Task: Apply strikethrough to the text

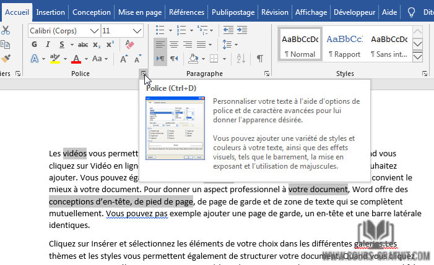Action: pos(82,44)
